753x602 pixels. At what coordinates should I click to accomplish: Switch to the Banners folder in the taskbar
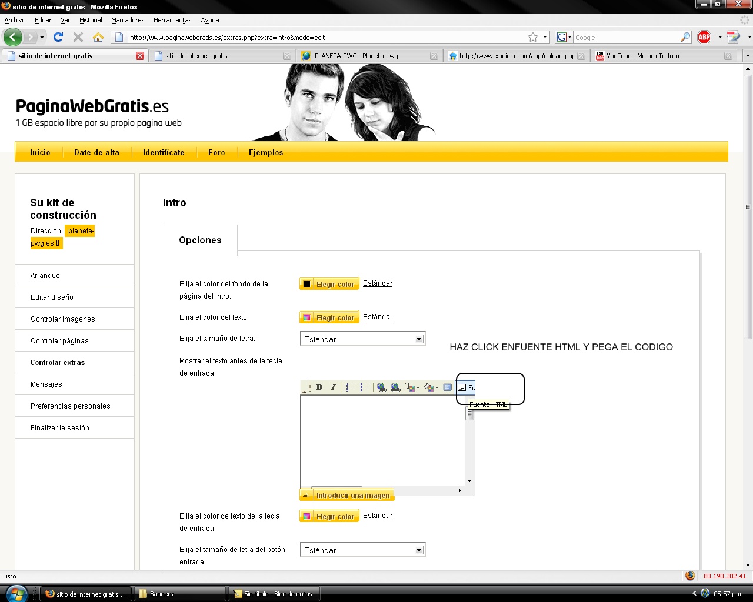180,594
